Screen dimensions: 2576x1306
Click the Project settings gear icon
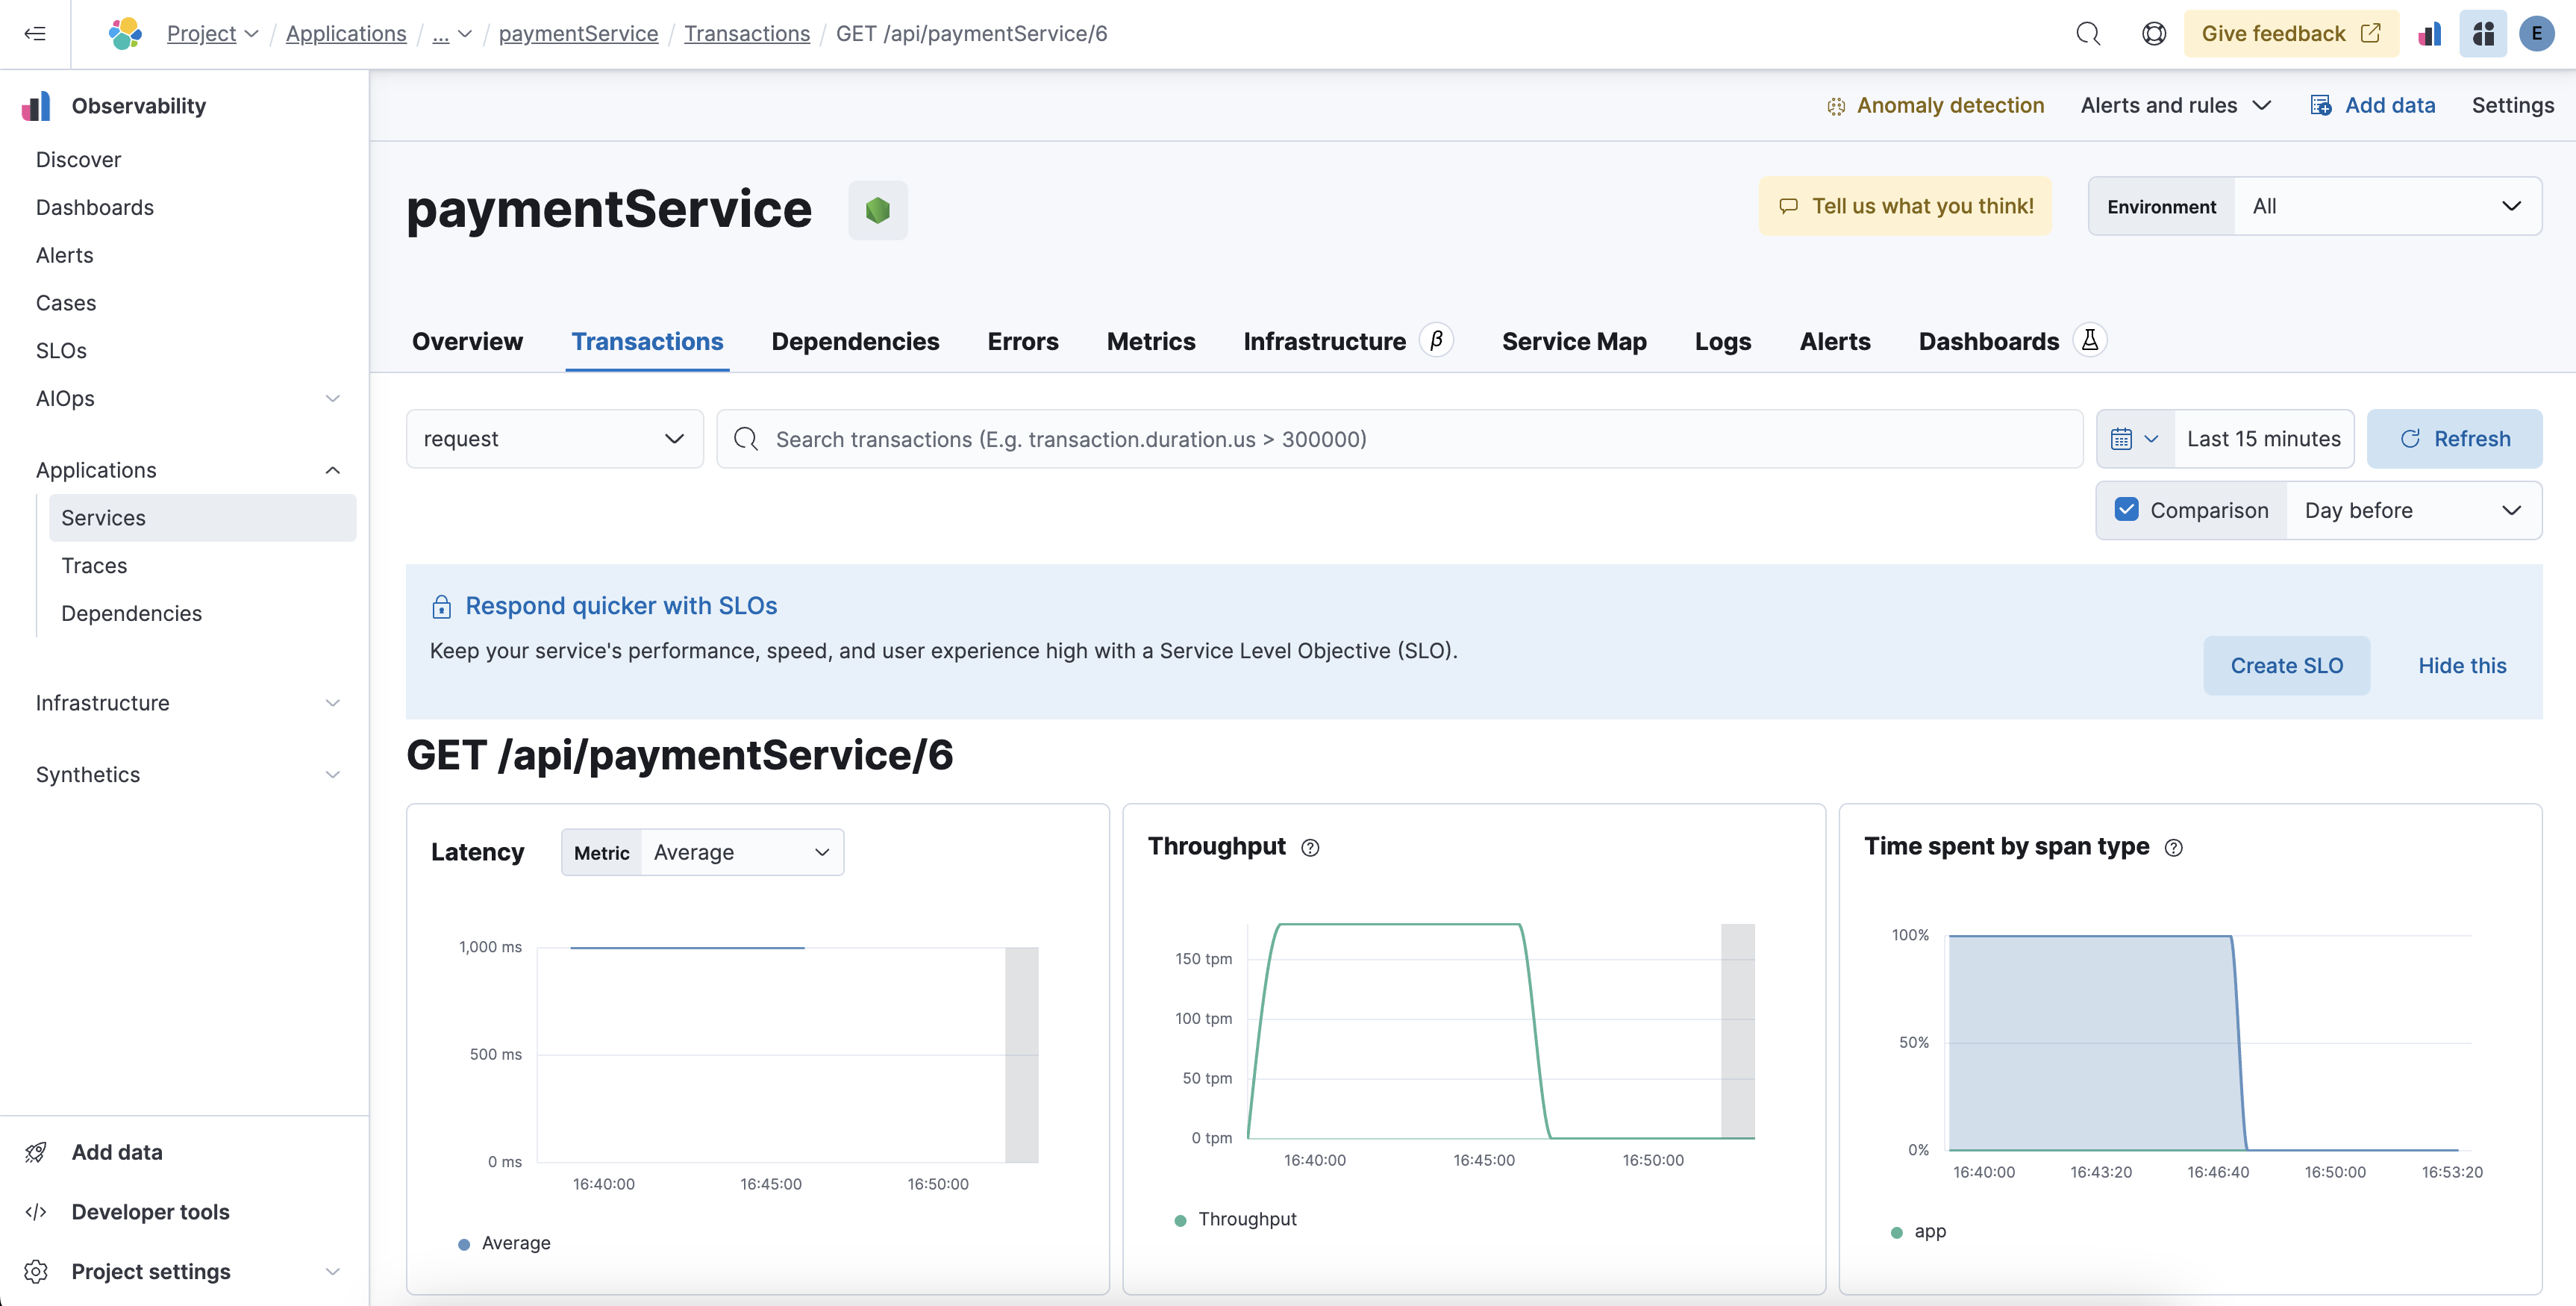36,1272
